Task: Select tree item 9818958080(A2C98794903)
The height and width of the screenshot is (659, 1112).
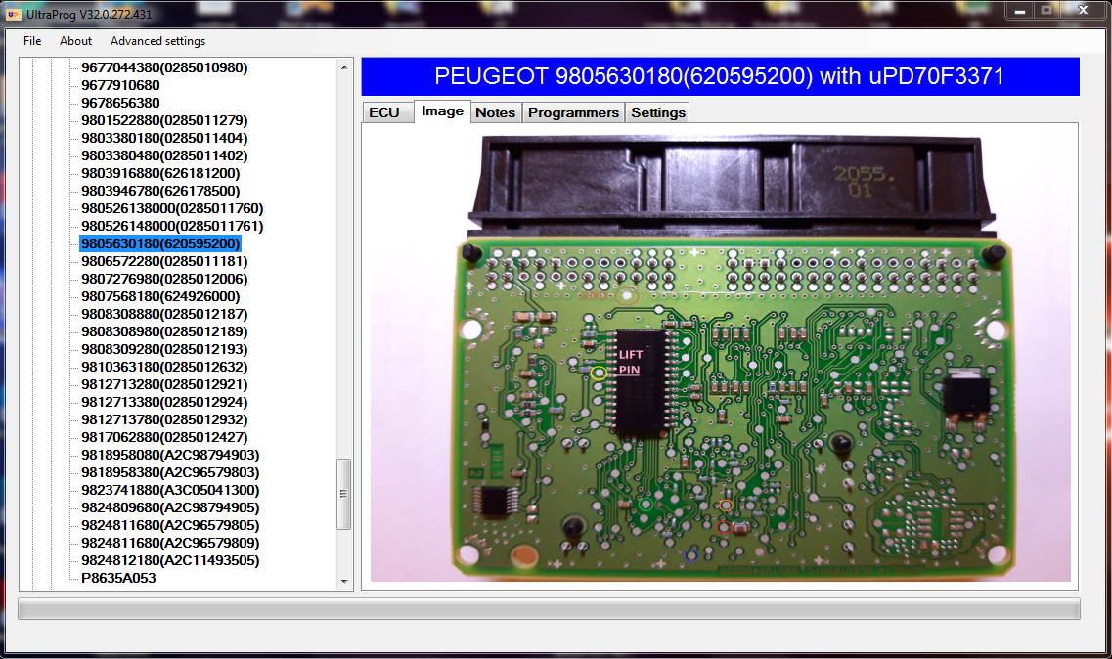Action: 170,455
